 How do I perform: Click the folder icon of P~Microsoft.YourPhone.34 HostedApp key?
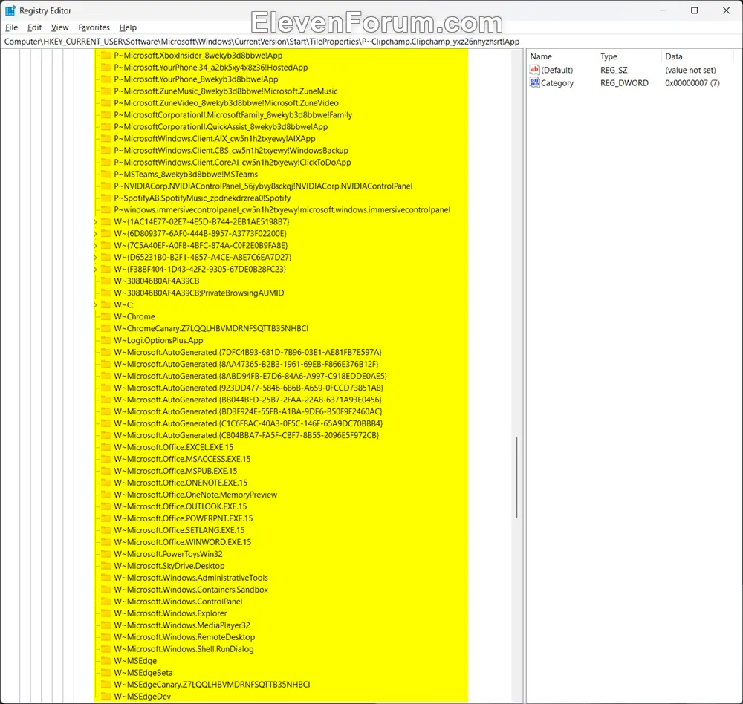click(106, 68)
